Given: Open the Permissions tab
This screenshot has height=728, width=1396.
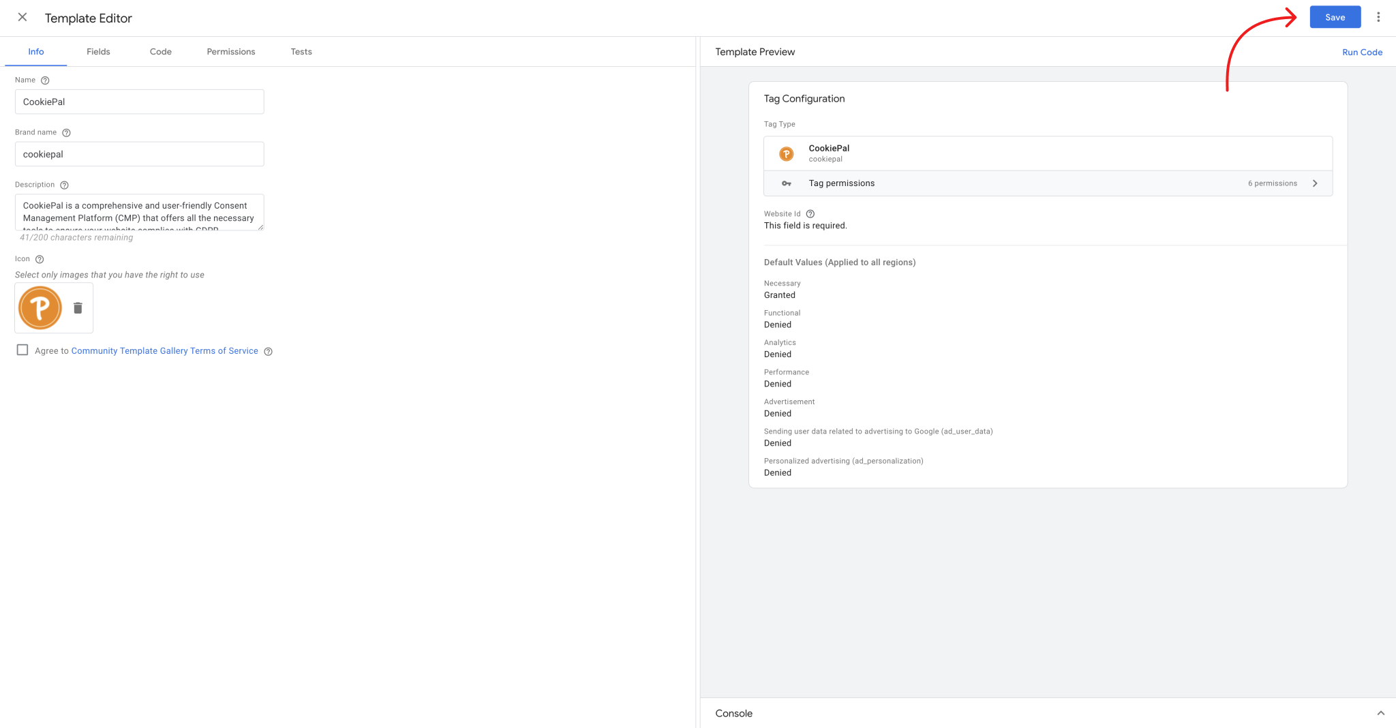Looking at the screenshot, I should (x=231, y=52).
